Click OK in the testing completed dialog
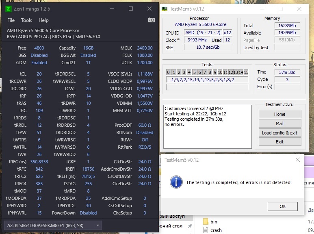The image size is (314, 234). point(282,206)
